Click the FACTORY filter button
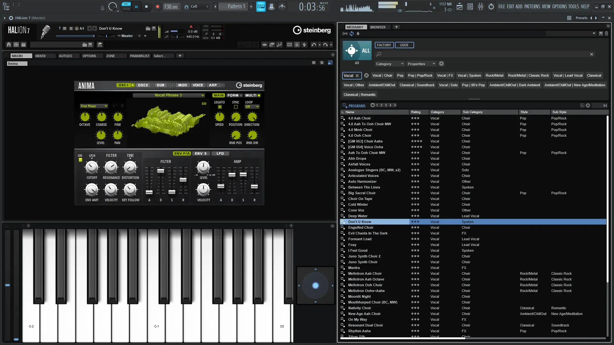 [x=384, y=45]
